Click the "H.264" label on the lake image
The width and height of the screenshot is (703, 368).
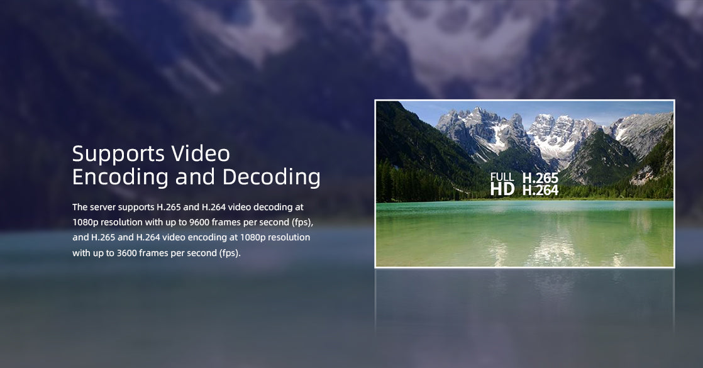540,190
